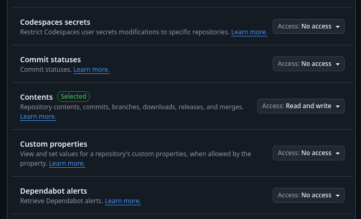Open the Codespaces secrets access dropdown
Screen dimensions: 361x219
[x=309, y=26]
